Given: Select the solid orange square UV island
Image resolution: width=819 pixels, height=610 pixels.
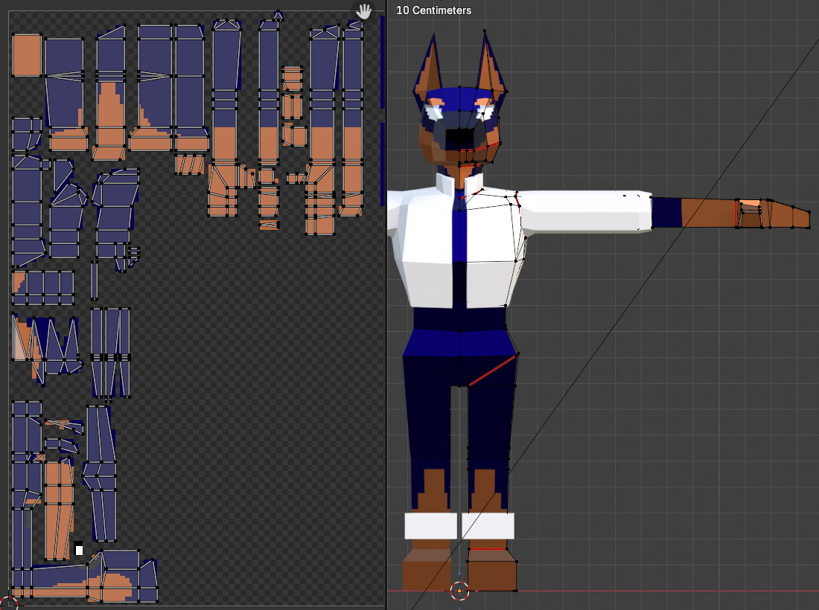Looking at the screenshot, I should pos(27,54).
